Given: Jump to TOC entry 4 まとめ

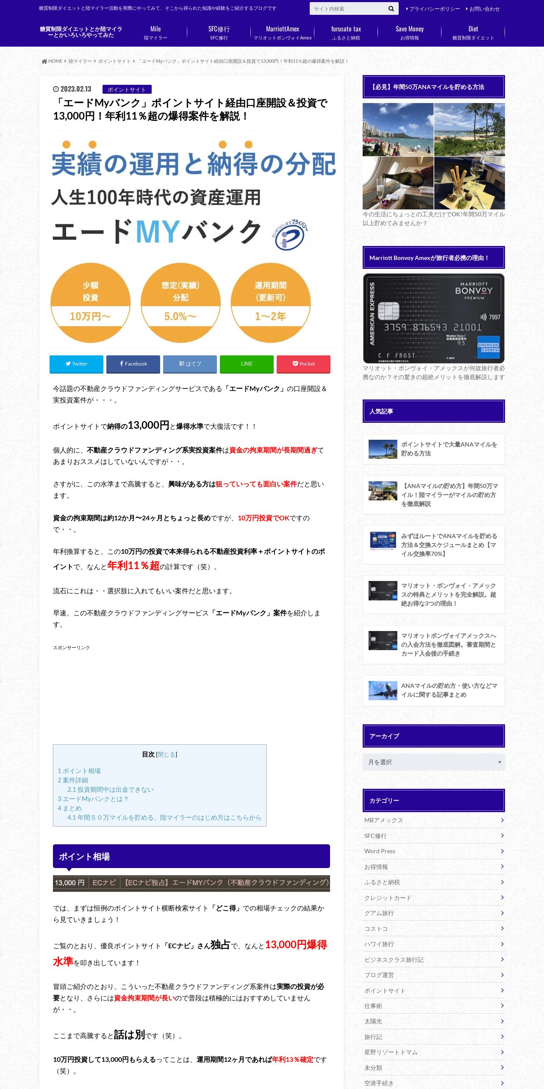Looking at the screenshot, I should point(69,808).
